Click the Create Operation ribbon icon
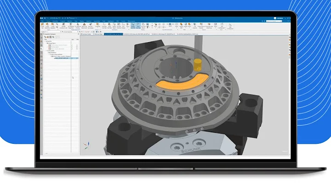This screenshot has height=185, width=331. pos(52,26)
